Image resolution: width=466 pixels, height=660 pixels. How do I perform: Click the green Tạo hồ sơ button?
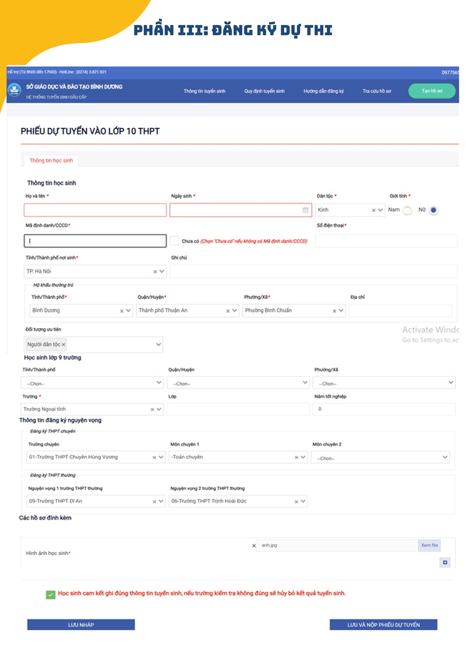[432, 91]
